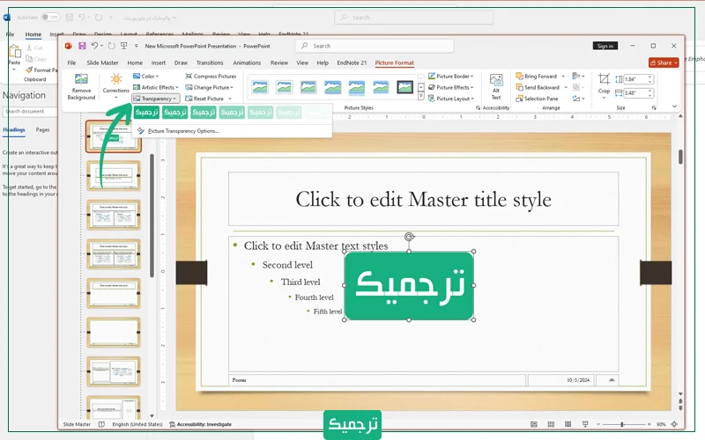This screenshot has width=705, height=440.
Task: Open Rotate objects menu icon
Action: (578, 99)
